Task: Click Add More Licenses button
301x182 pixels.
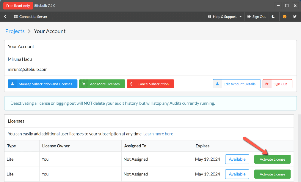Action: [x=102, y=84]
